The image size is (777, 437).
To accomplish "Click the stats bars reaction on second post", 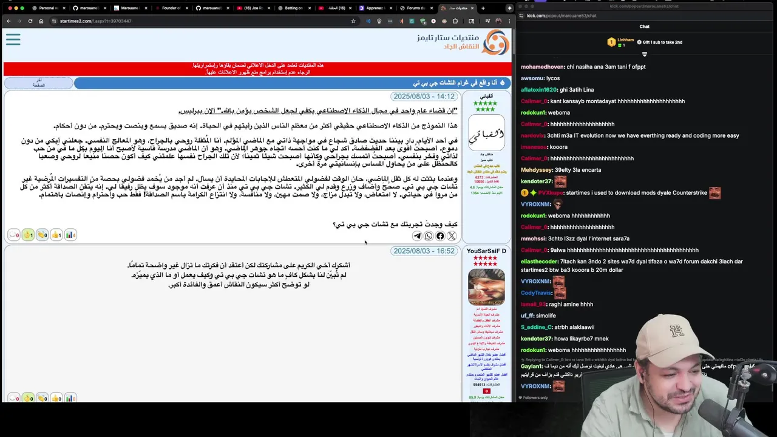I will (70, 398).
